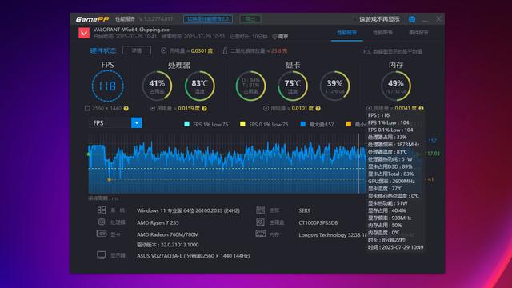
Task: Click the ASUS VG27AQ3A-L display text
Action: 194,256
